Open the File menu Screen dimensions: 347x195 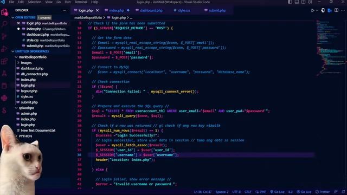(11, 2)
